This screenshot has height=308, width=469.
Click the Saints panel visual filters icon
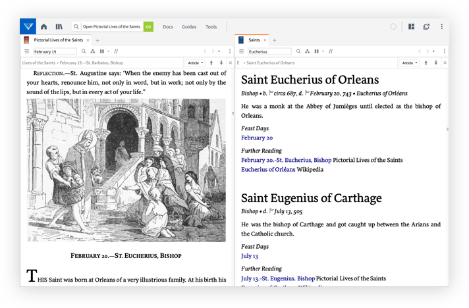click(307, 51)
